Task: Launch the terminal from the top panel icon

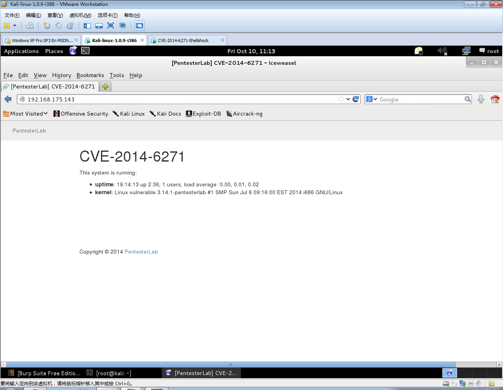Action: point(85,51)
